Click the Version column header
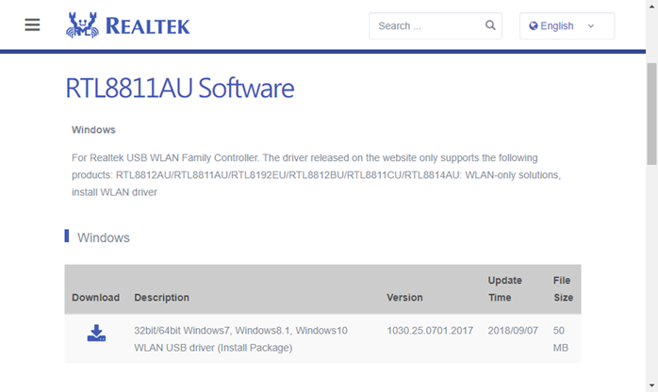Viewport: 658px width, 392px height. pyautogui.click(x=404, y=298)
